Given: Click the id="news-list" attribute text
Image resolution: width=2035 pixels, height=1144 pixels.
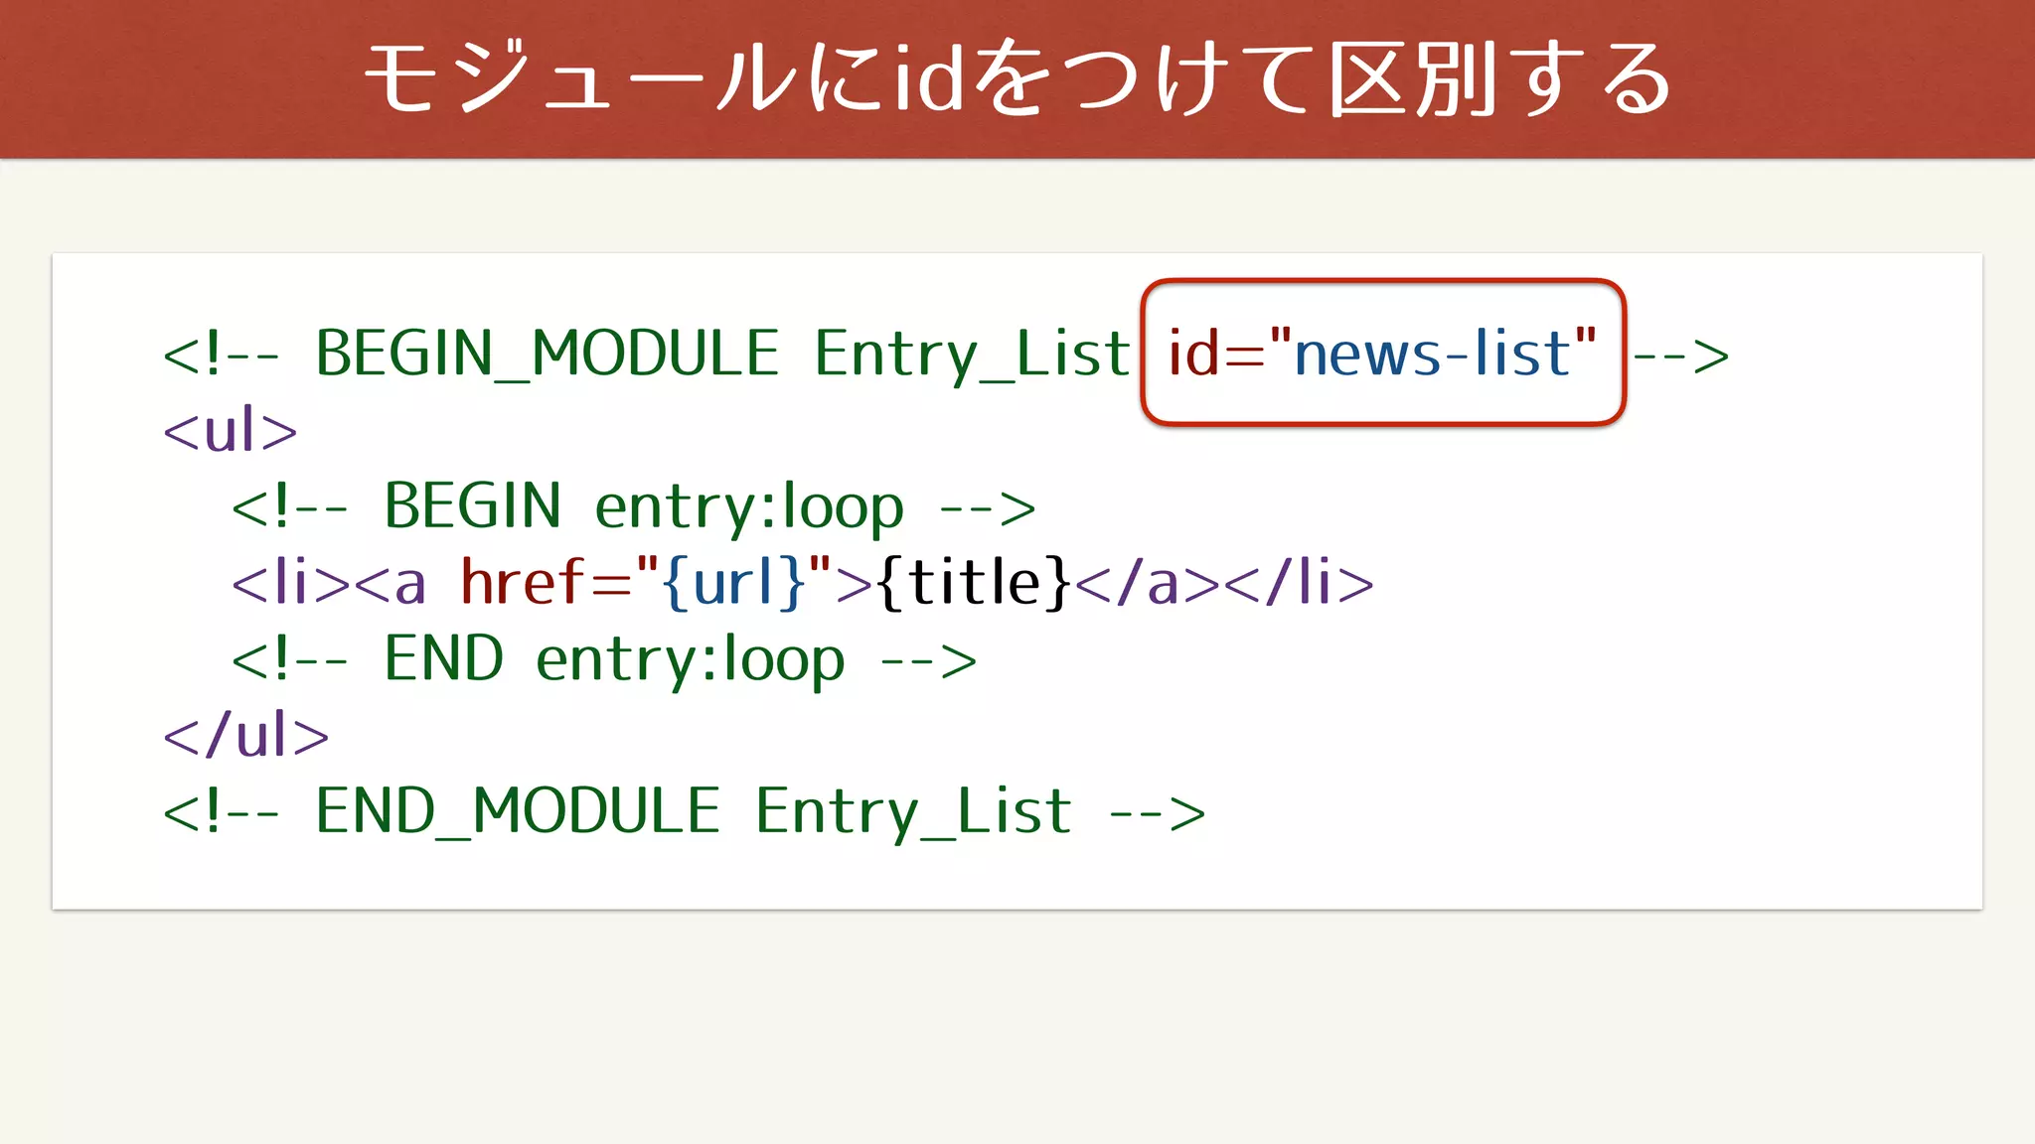Looking at the screenshot, I should pyautogui.click(x=1382, y=354).
